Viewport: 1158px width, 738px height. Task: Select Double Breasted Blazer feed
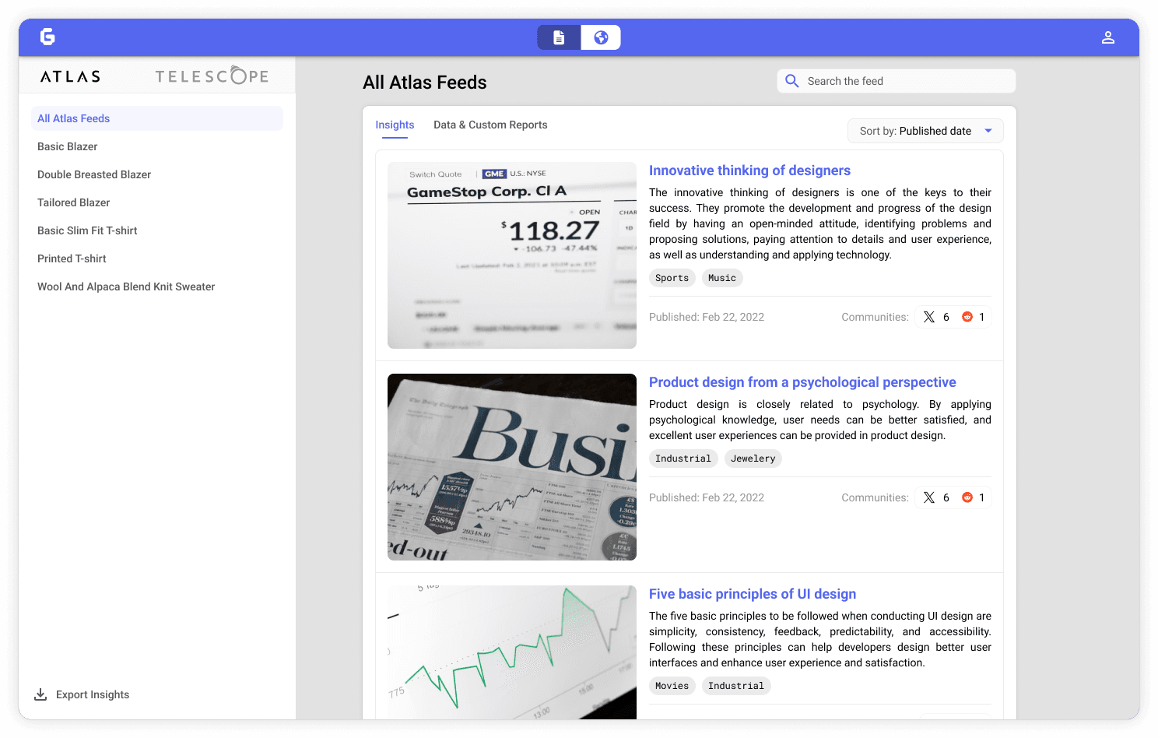click(x=94, y=174)
